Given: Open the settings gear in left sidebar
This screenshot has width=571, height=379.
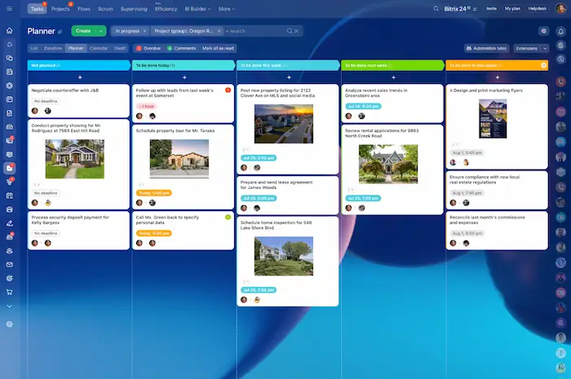Looking at the screenshot, I should click(x=10, y=324).
